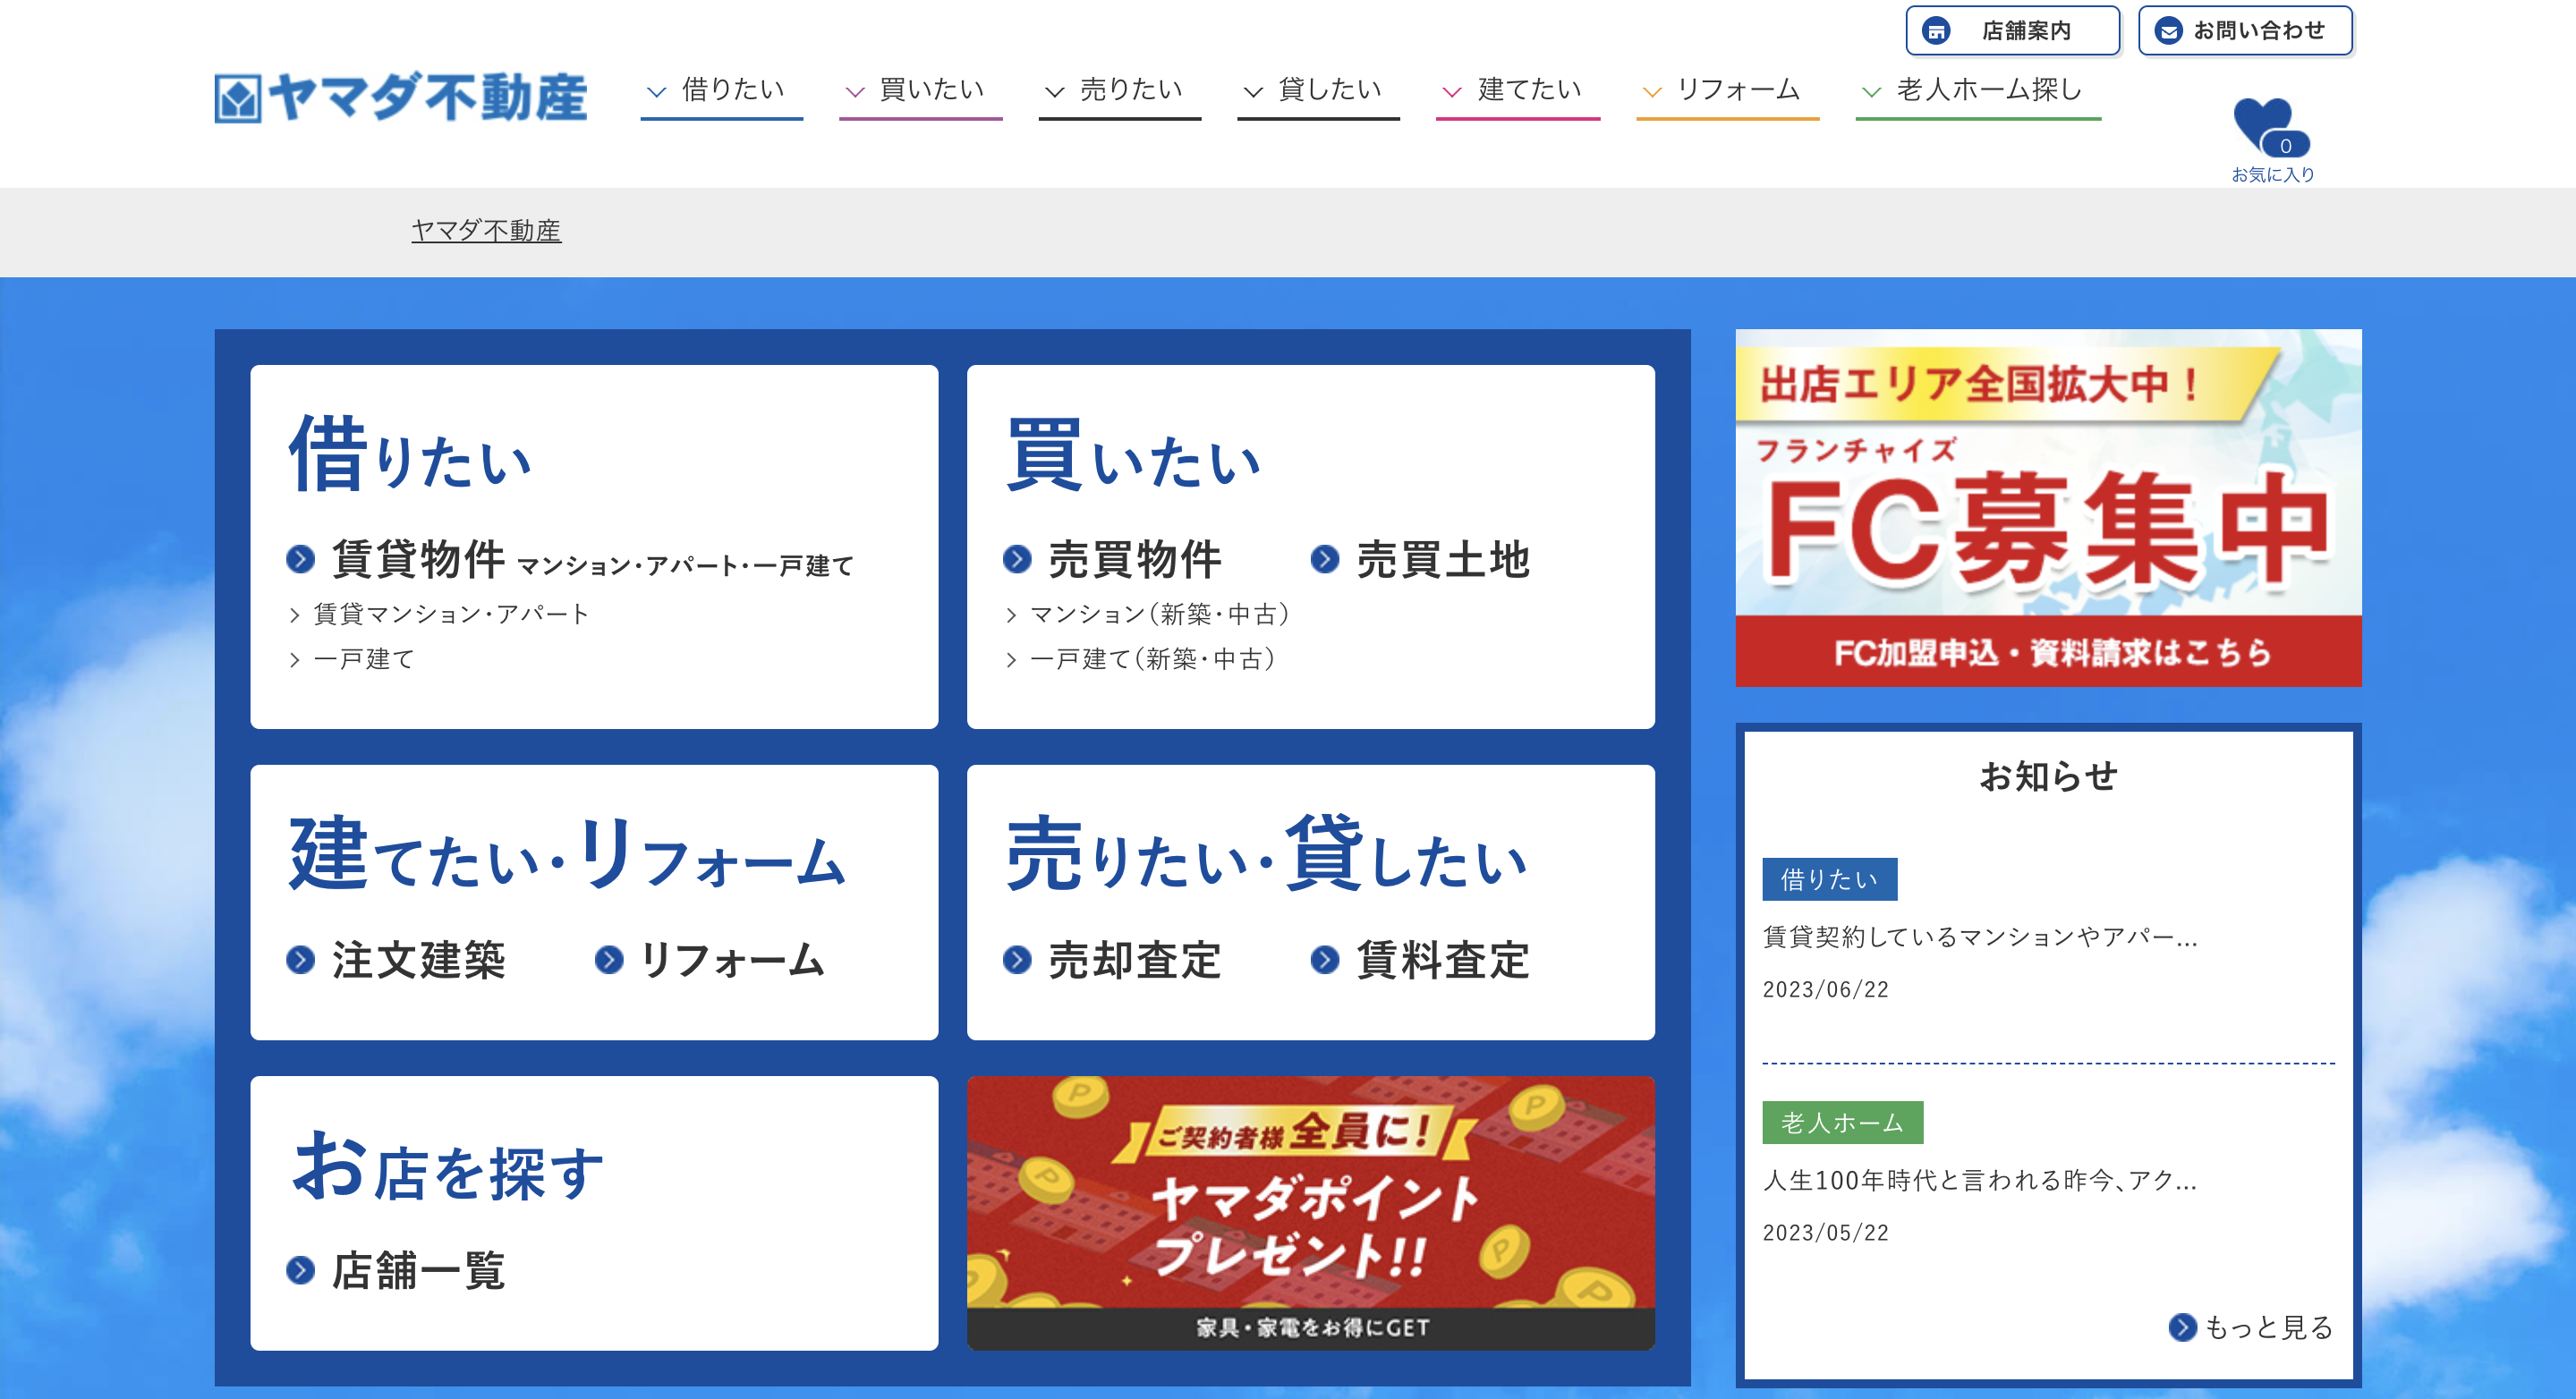Click the arrow bullet beside 売買物件
This screenshot has width=2576, height=1399.
(1017, 558)
